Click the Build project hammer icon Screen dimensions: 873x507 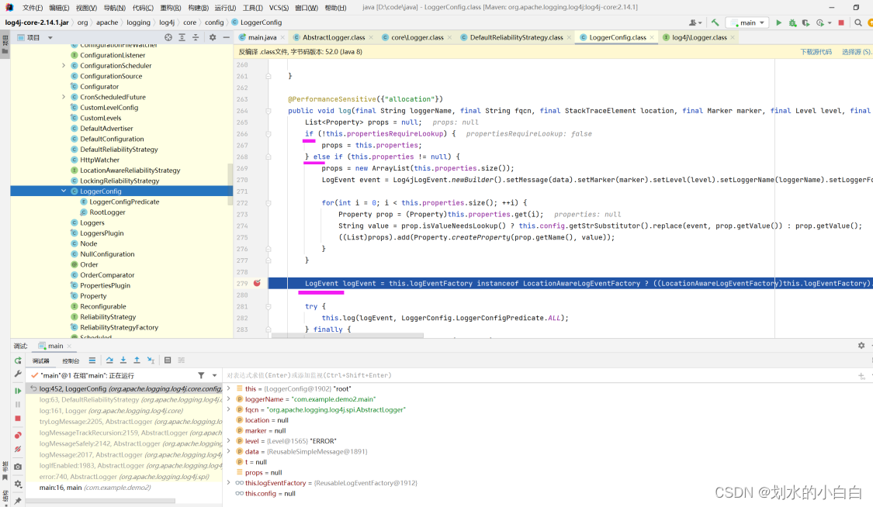(x=715, y=22)
